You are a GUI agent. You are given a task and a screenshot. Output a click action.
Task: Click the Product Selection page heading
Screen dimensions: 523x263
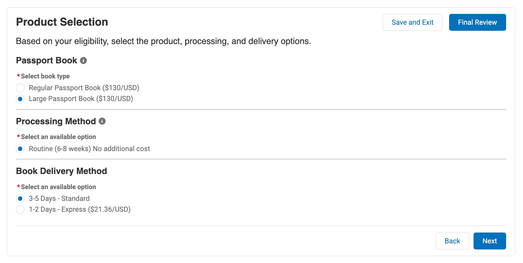[x=62, y=22]
